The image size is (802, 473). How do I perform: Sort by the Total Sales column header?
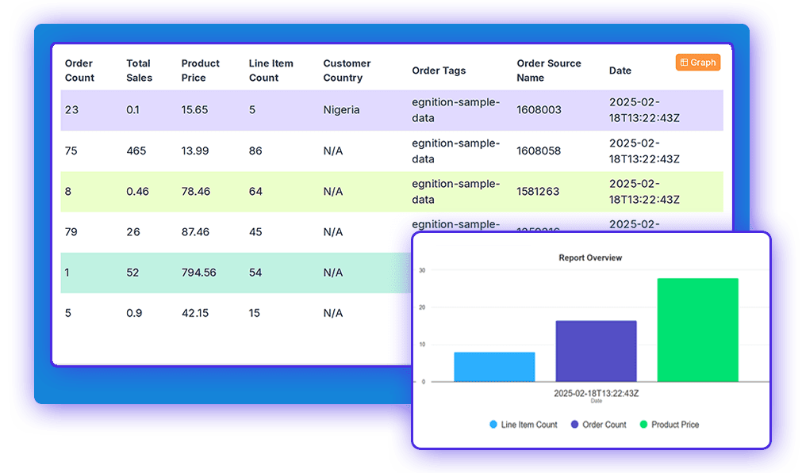tap(139, 71)
